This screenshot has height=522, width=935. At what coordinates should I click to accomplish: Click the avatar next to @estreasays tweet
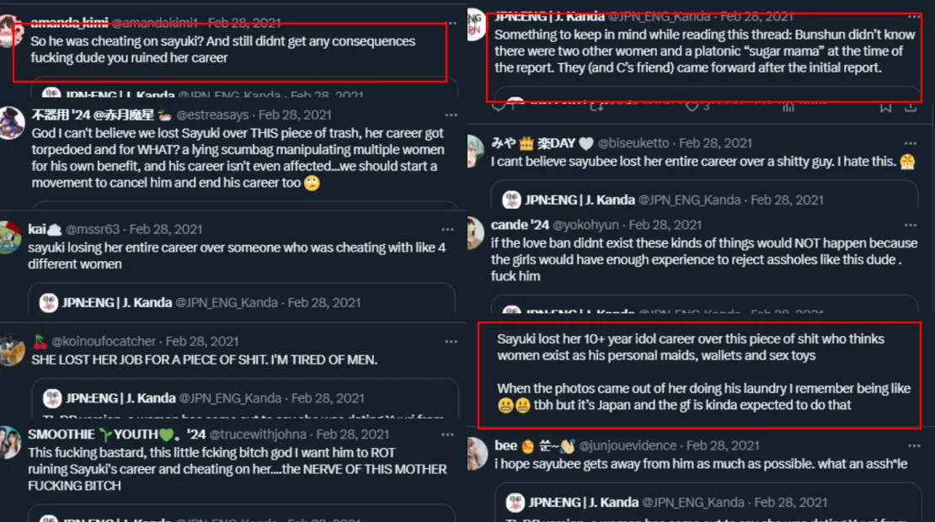tap(11, 122)
